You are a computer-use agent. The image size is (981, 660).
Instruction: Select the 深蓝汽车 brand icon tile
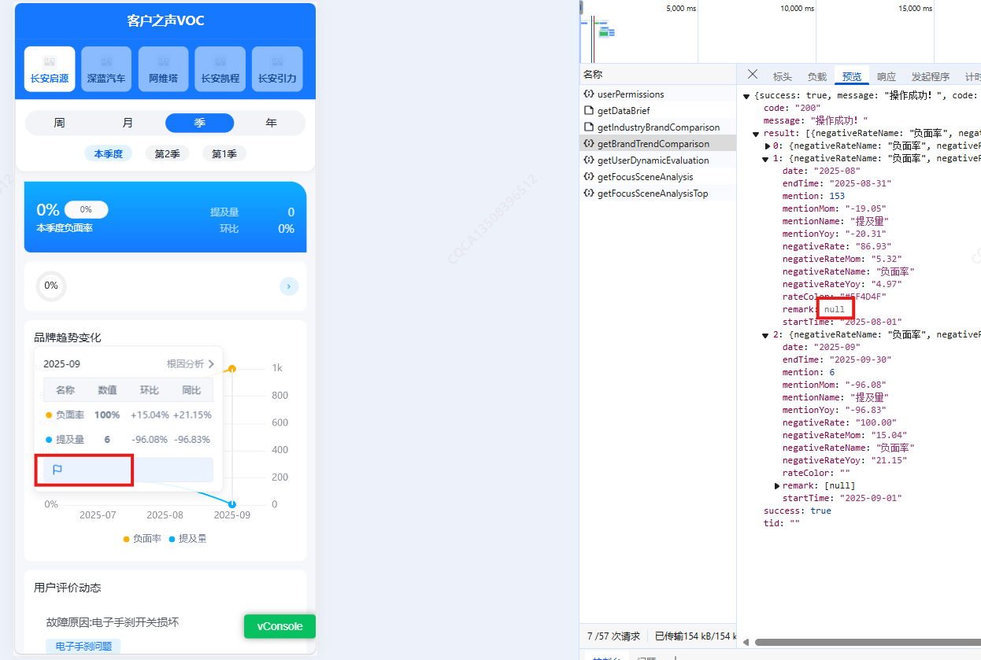(x=106, y=69)
